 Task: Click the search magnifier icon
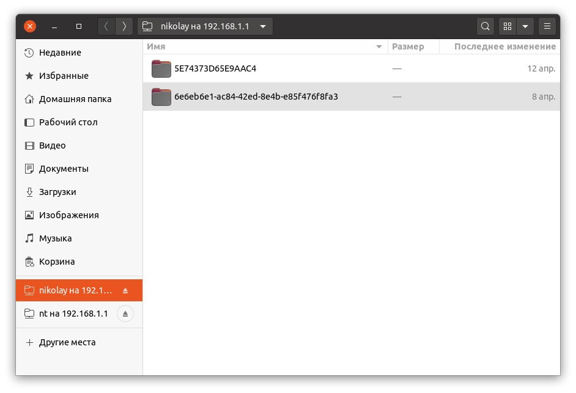(x=485, y=26)
